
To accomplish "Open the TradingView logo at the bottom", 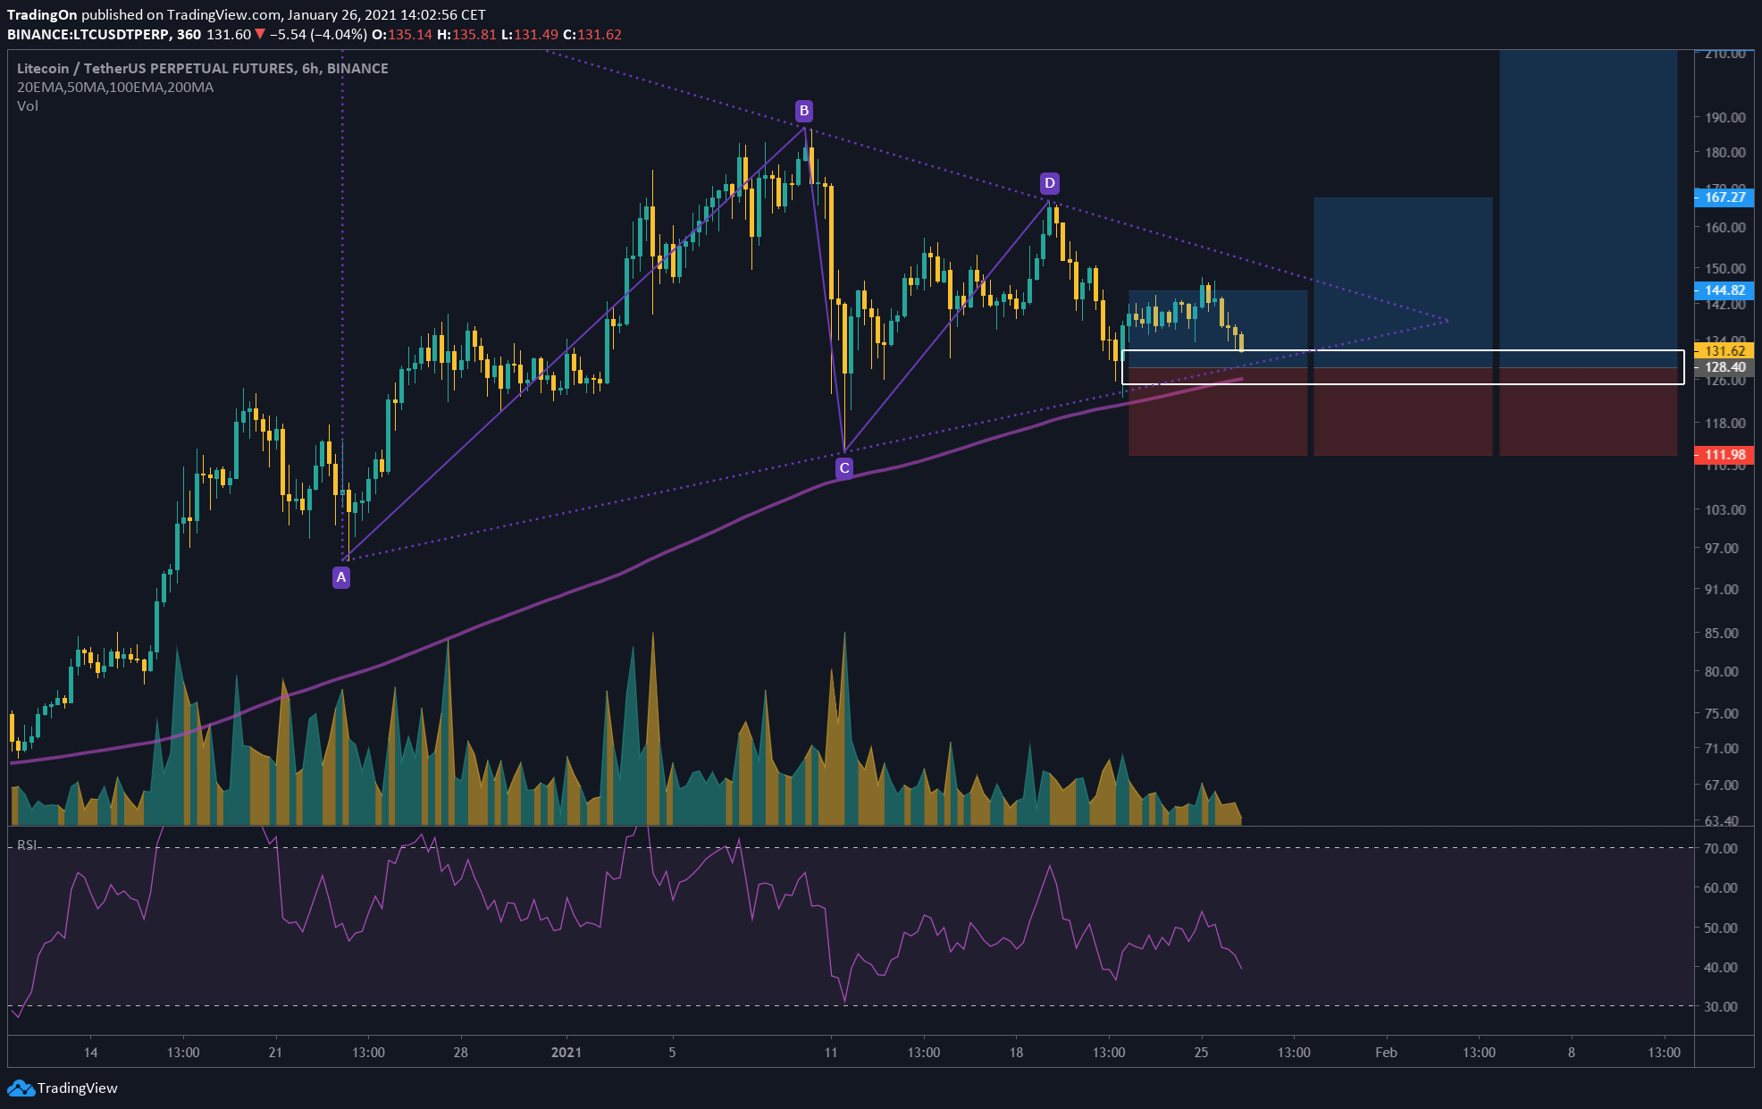I will (63, 1088).
